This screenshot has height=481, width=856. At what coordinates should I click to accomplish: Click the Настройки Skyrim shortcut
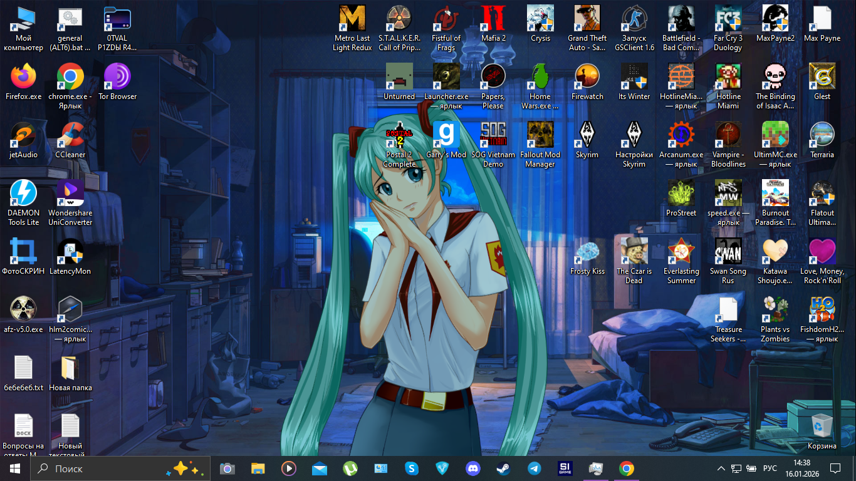click(634, 145)
